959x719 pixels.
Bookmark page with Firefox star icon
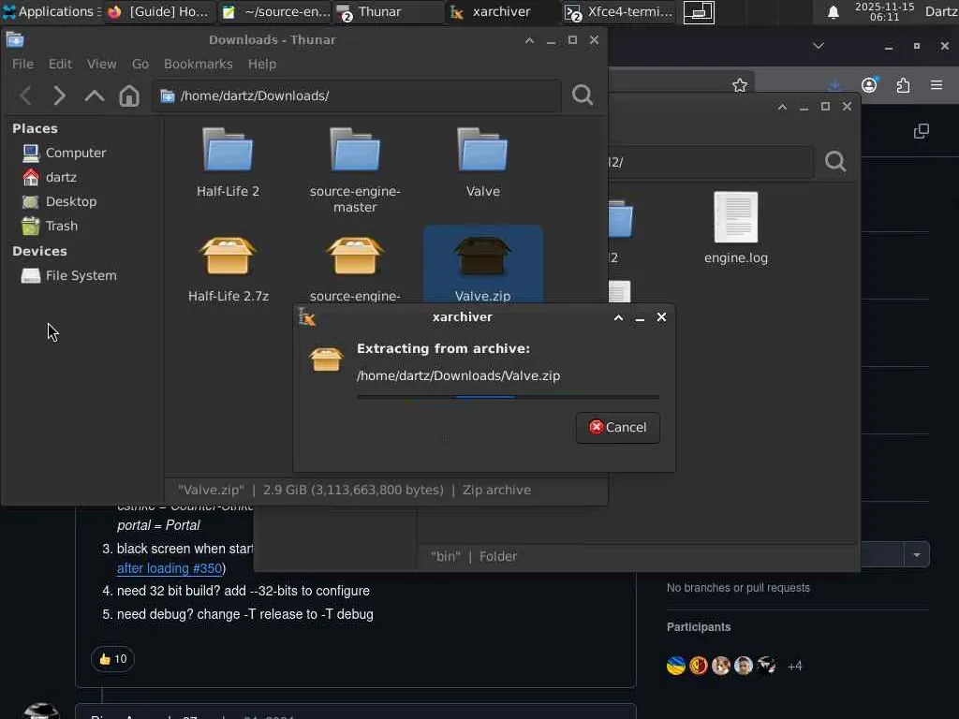click(740, 85)
